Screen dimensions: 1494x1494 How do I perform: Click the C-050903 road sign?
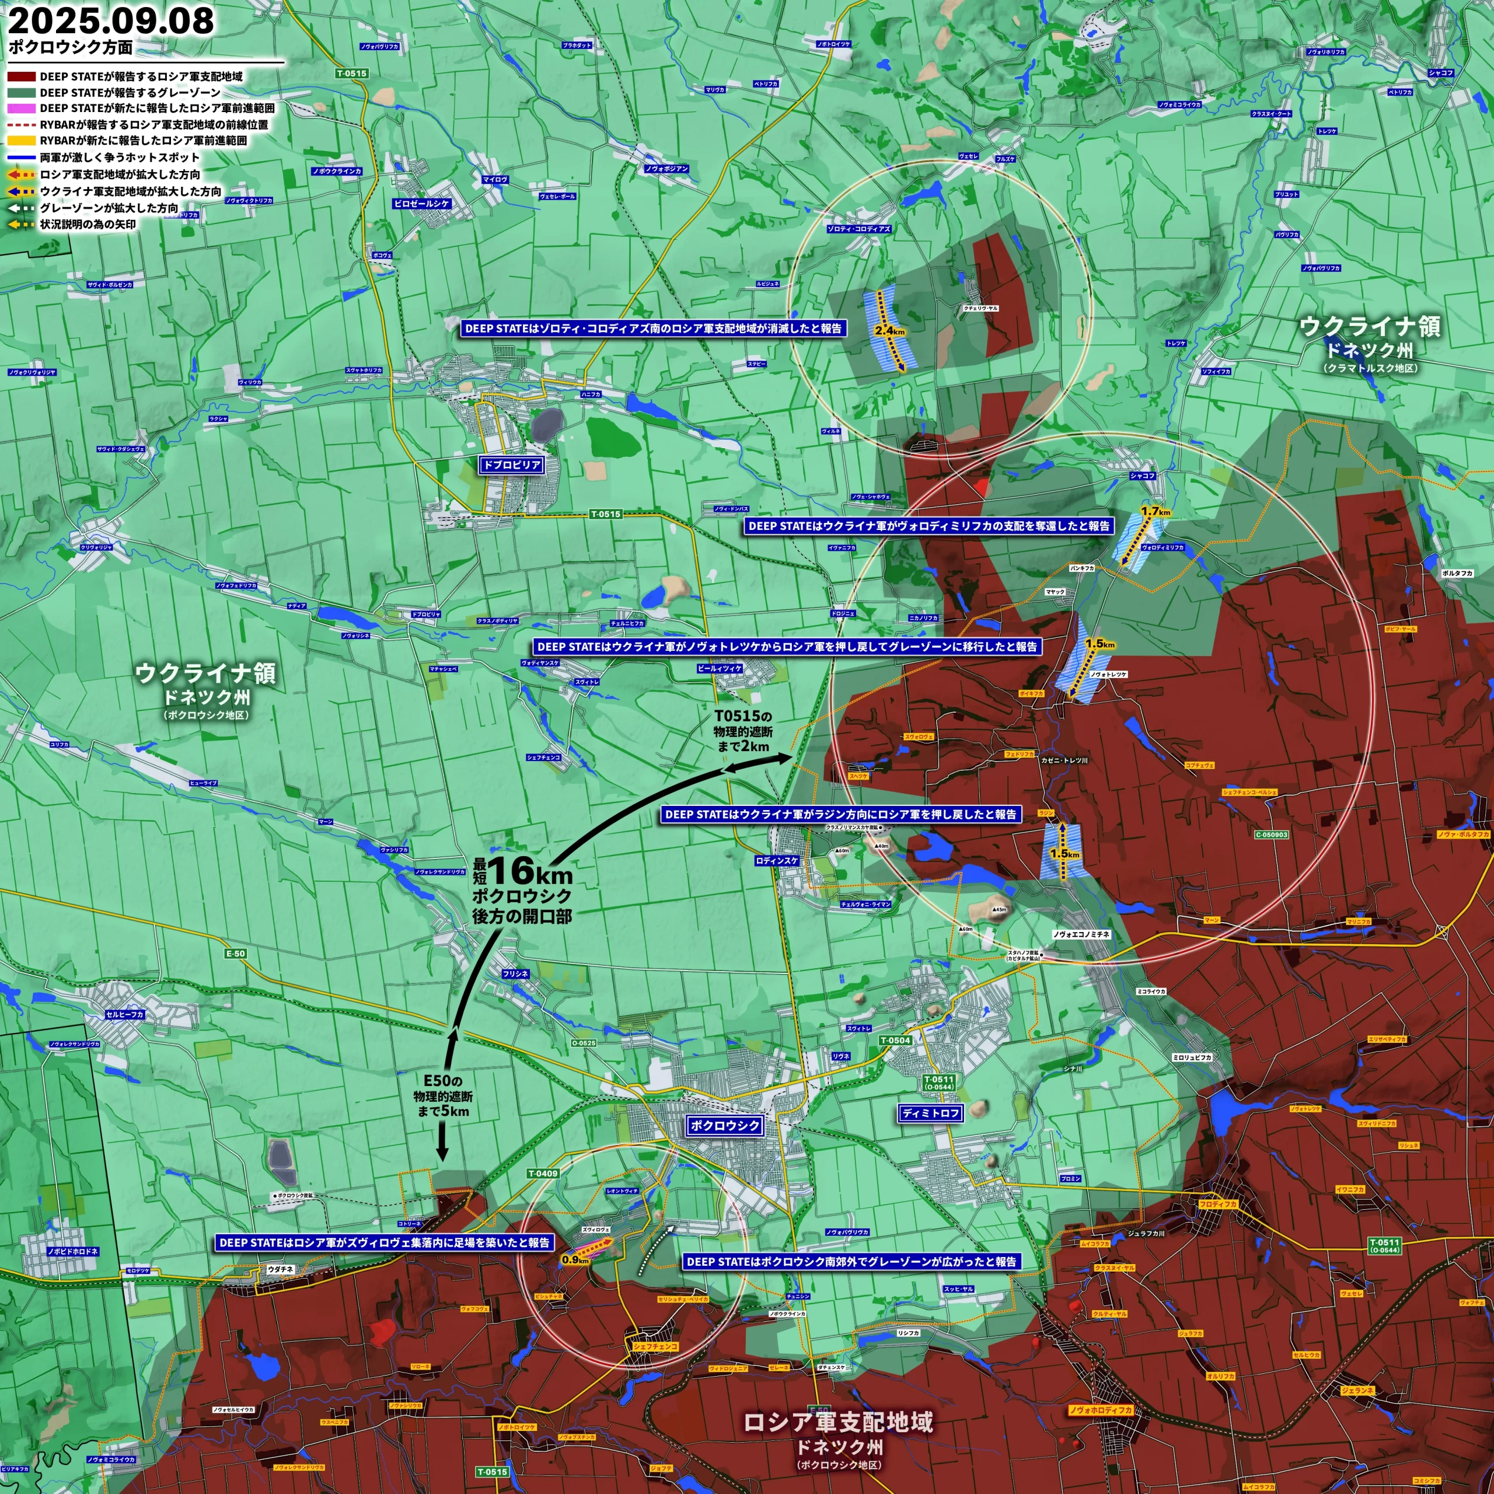tap(1271, 835)
